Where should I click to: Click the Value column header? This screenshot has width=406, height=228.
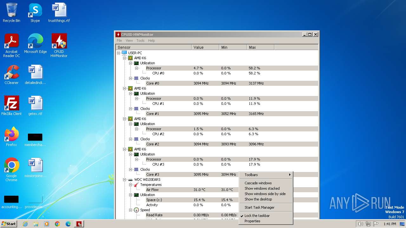[x=205, y=47]
